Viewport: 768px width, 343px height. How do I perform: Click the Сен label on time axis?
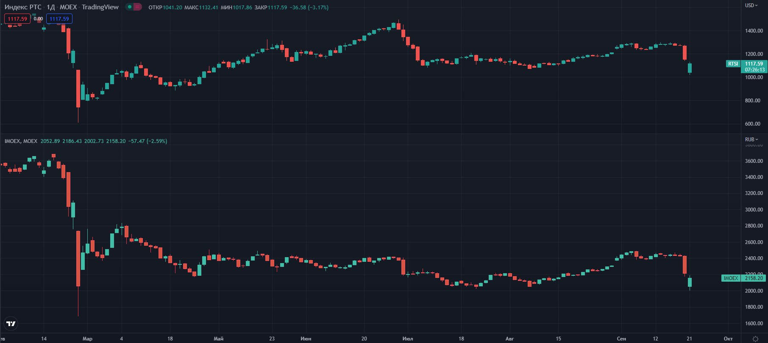[x=621, y=339]
